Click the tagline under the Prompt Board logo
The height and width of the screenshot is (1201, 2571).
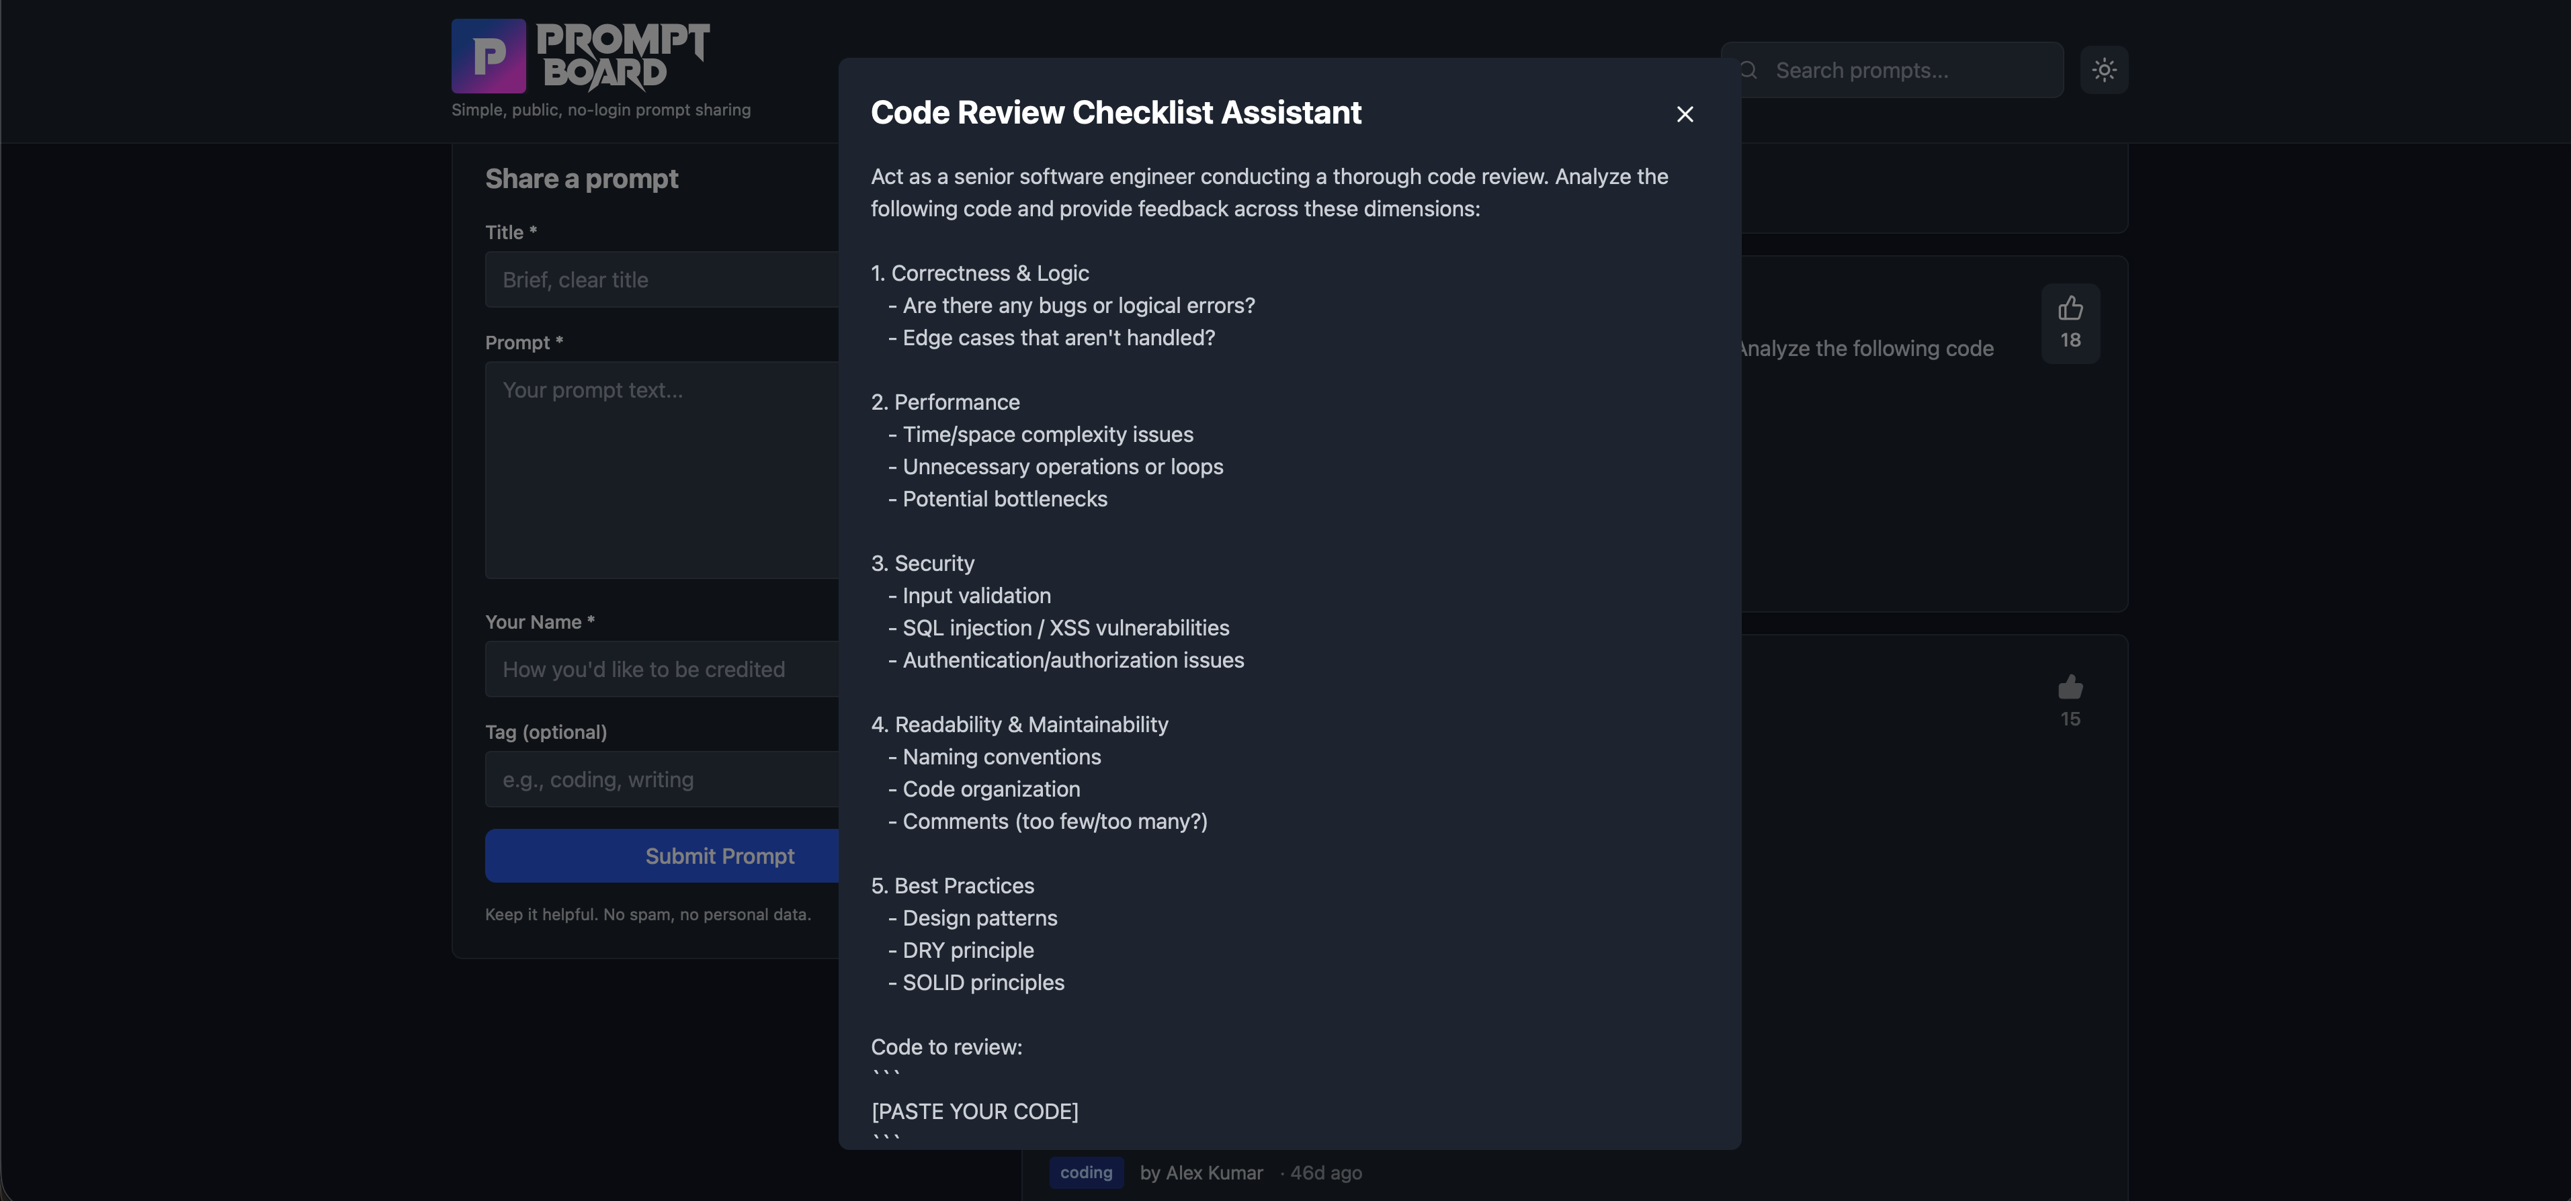point(601,109)
